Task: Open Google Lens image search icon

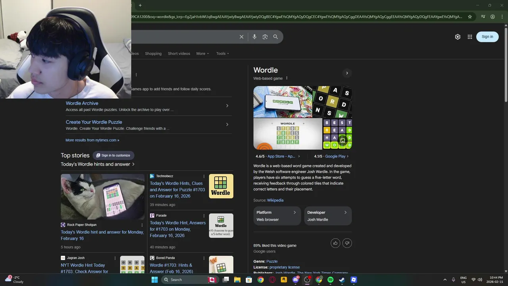Action: click(265, 37)
